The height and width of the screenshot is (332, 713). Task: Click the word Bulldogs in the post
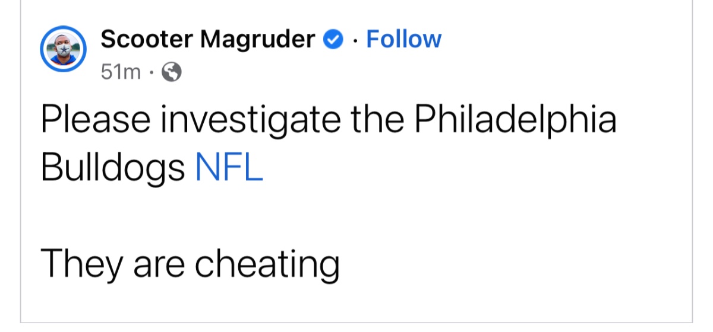tap(113, 170)
